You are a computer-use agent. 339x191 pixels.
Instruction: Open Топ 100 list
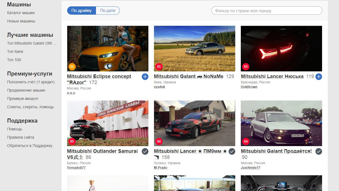click(x=14, y=60)
